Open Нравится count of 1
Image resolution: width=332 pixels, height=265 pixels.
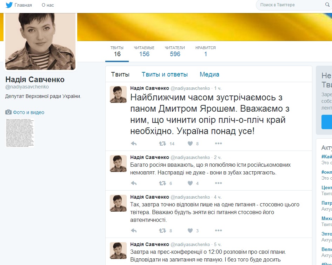206,52
